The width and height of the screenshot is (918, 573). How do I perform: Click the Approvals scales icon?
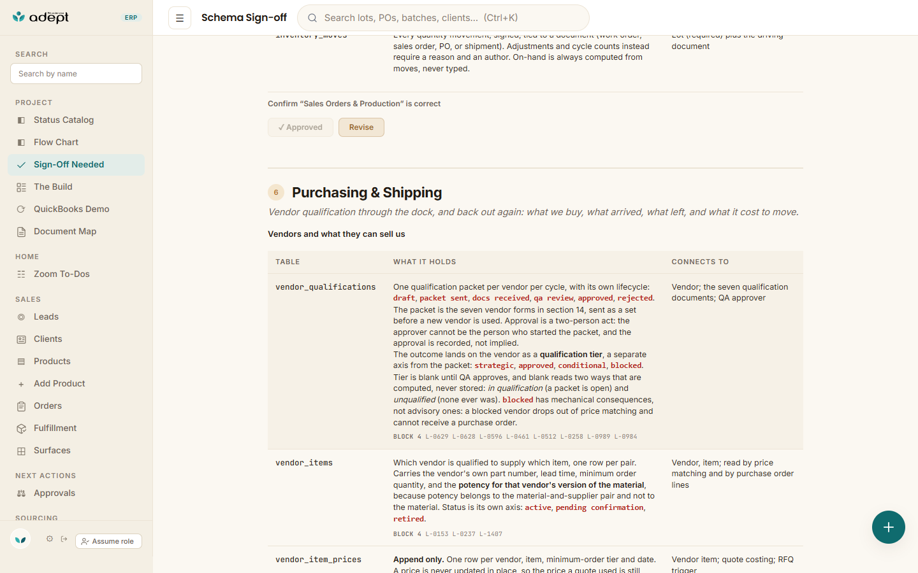tap(21, 493)
